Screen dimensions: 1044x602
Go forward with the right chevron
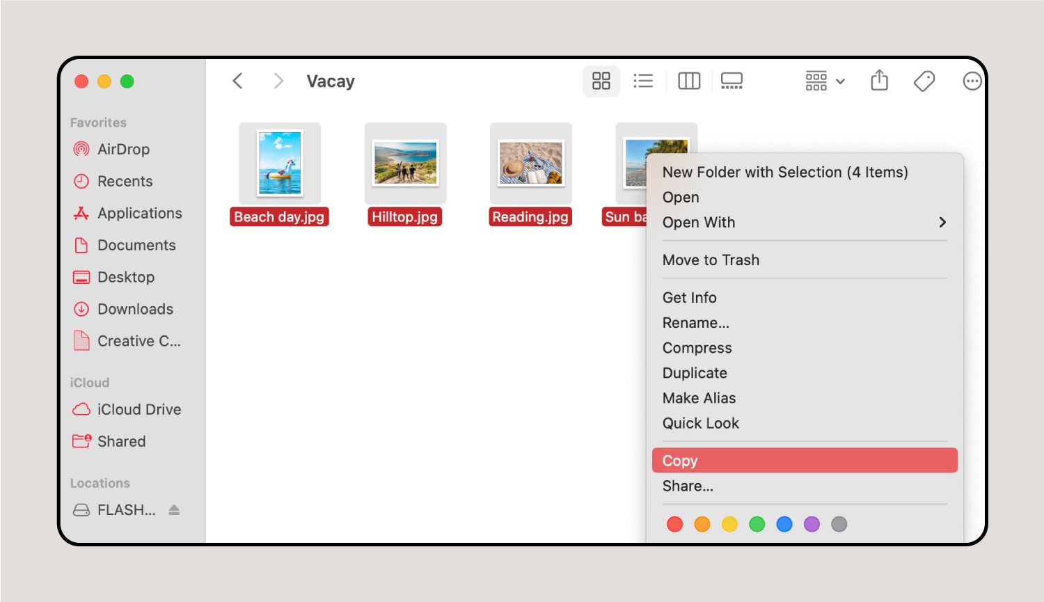coord(278,81)
